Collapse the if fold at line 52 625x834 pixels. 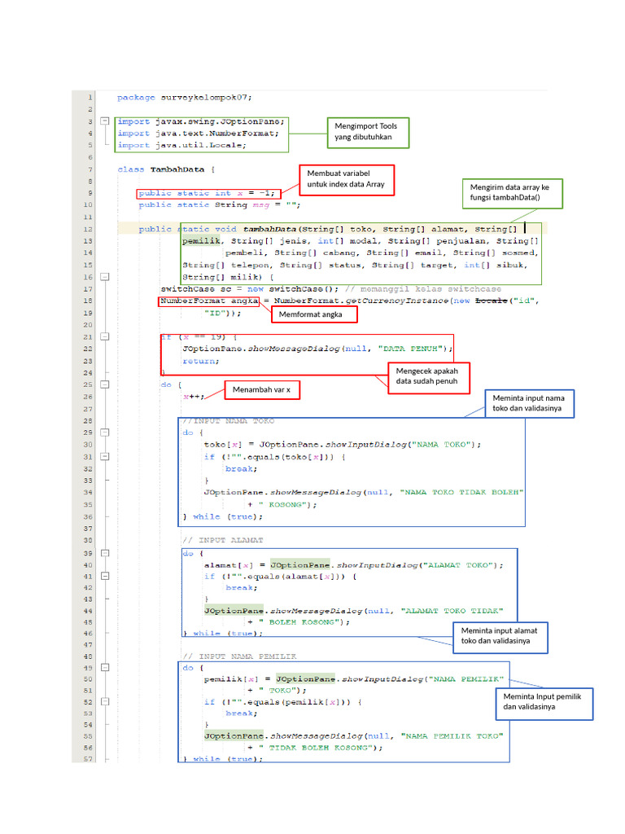click(x=105, y=701)
